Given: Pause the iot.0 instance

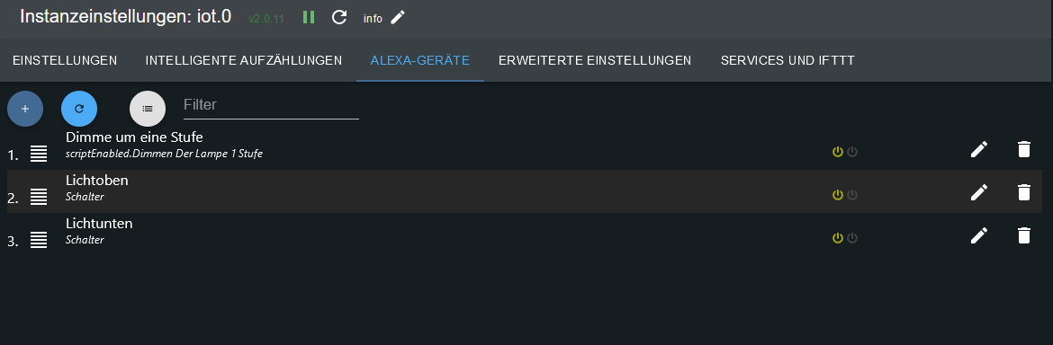Looking at the screenshot, I should [x=309, y=17].
